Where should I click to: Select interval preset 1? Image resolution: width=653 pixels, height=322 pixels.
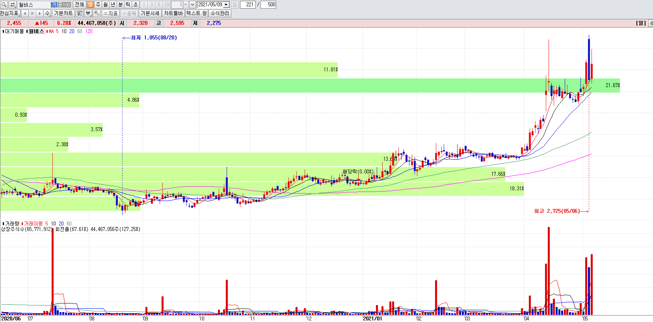(144, 5)
